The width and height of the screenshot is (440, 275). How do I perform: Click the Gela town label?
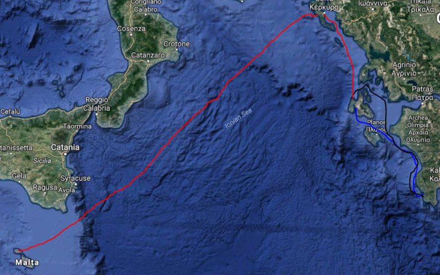[19, 176]
